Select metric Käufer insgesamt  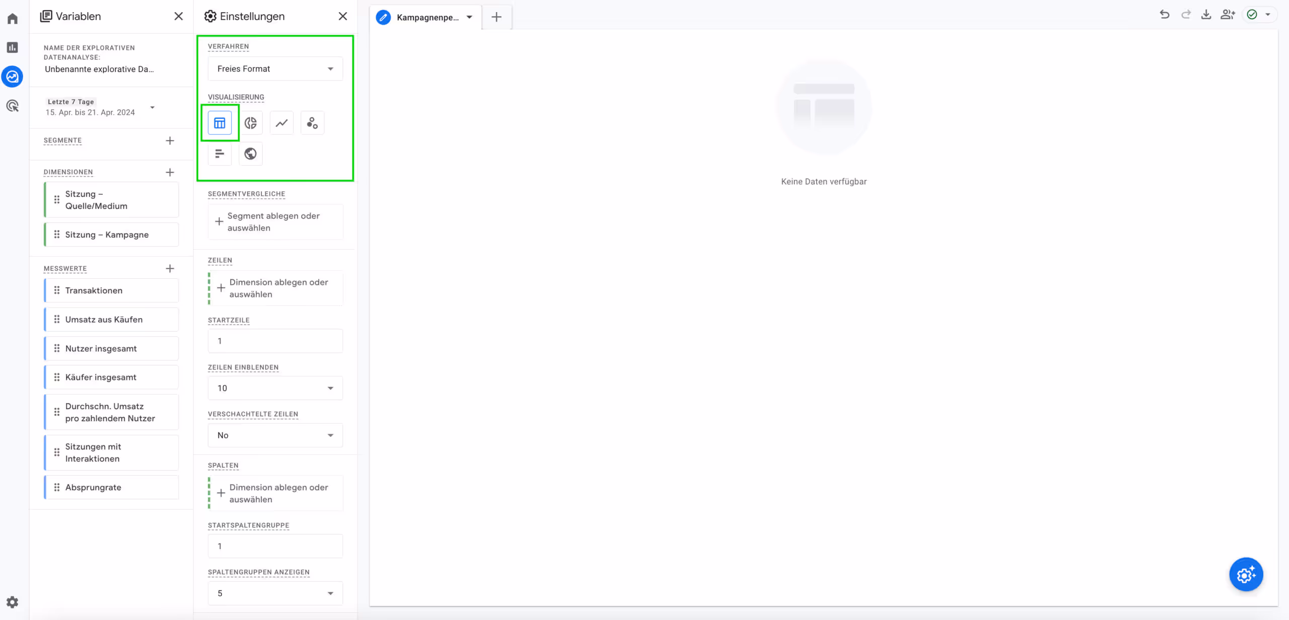(x=111, y=377)
